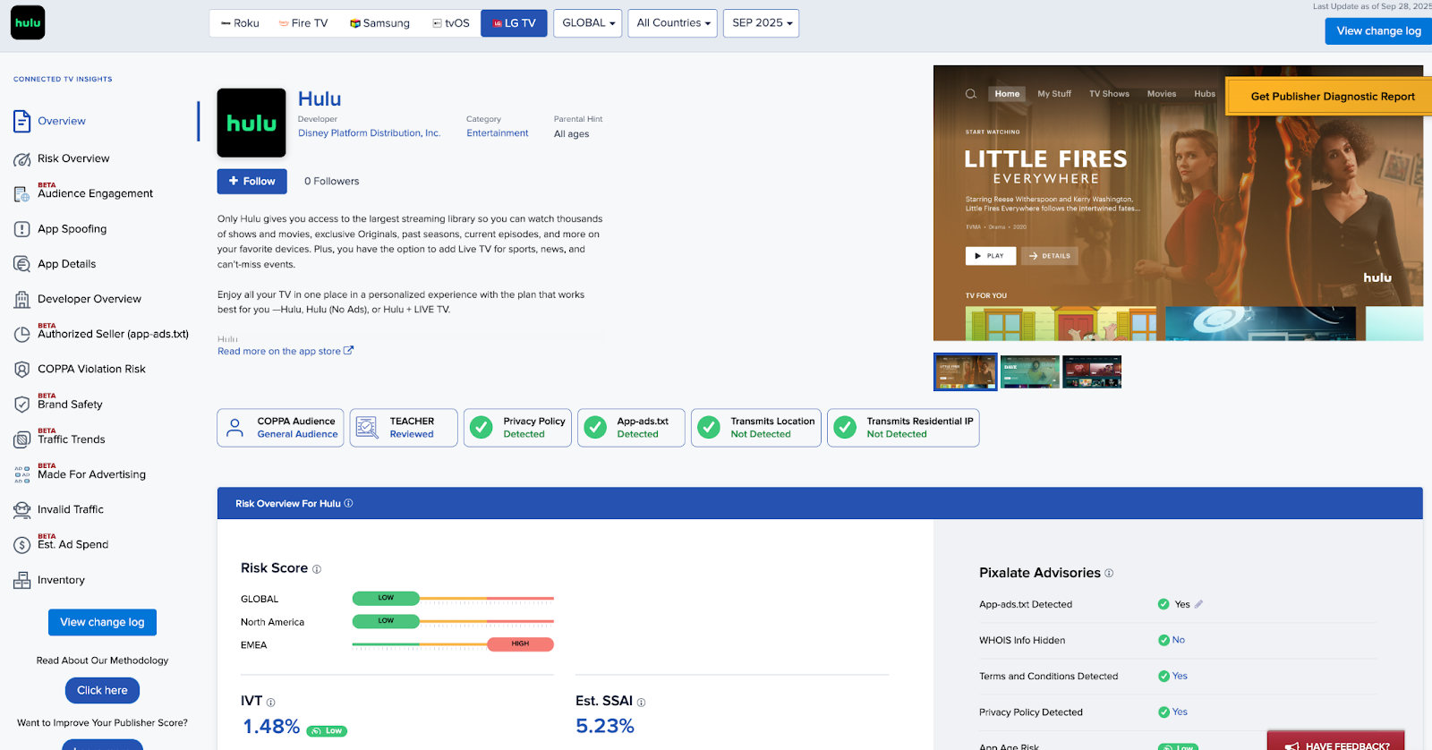Choose the Samsung platform option
1432x750 pixels.
click(379, 23)
